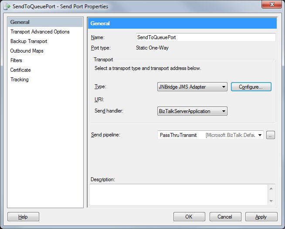
Task: Click the Apply button
Action: [x=261, y=217]
